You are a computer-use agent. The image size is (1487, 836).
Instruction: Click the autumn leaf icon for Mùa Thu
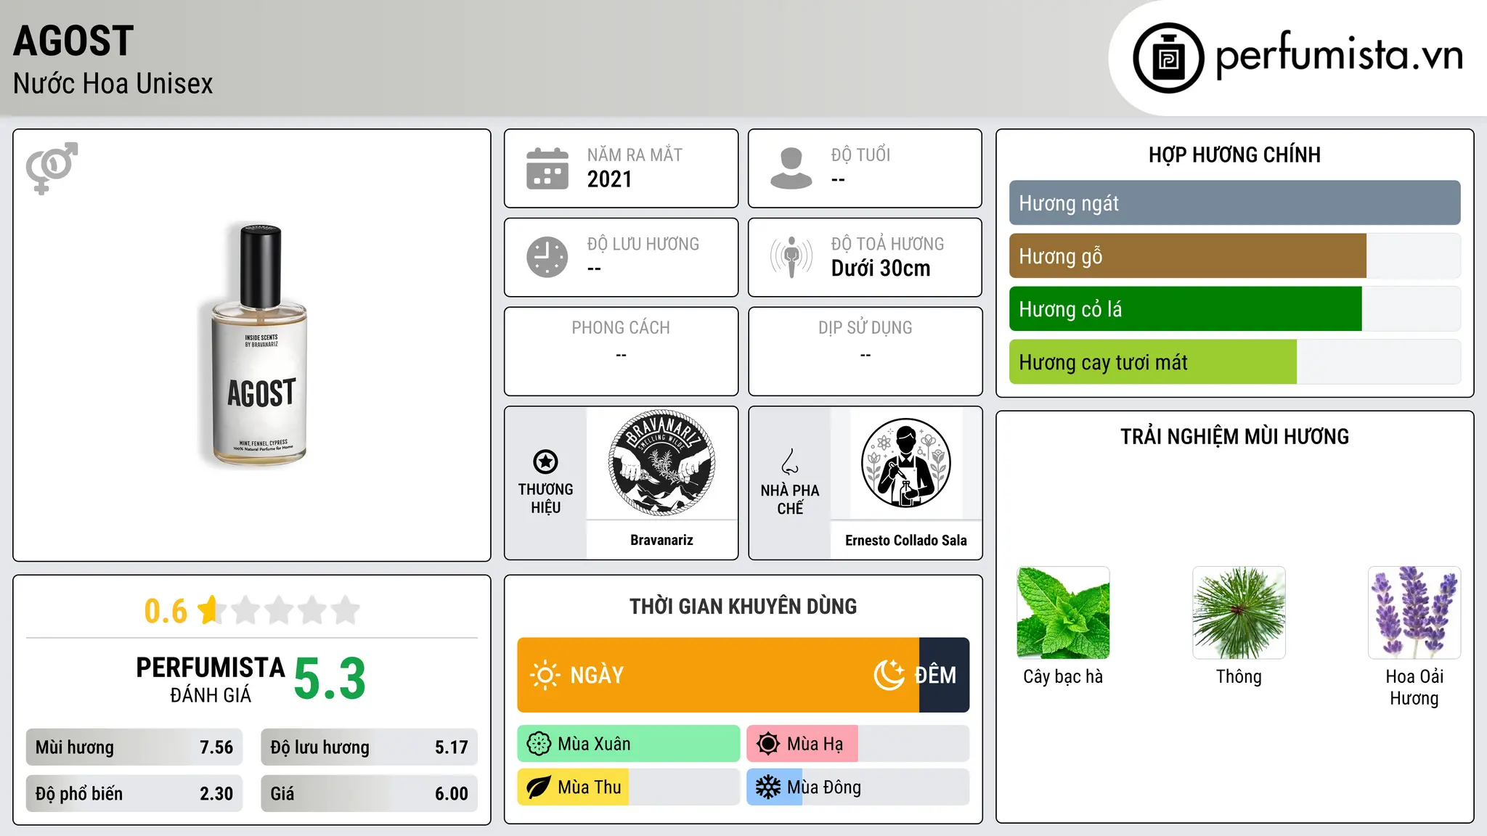coord(539,787)
